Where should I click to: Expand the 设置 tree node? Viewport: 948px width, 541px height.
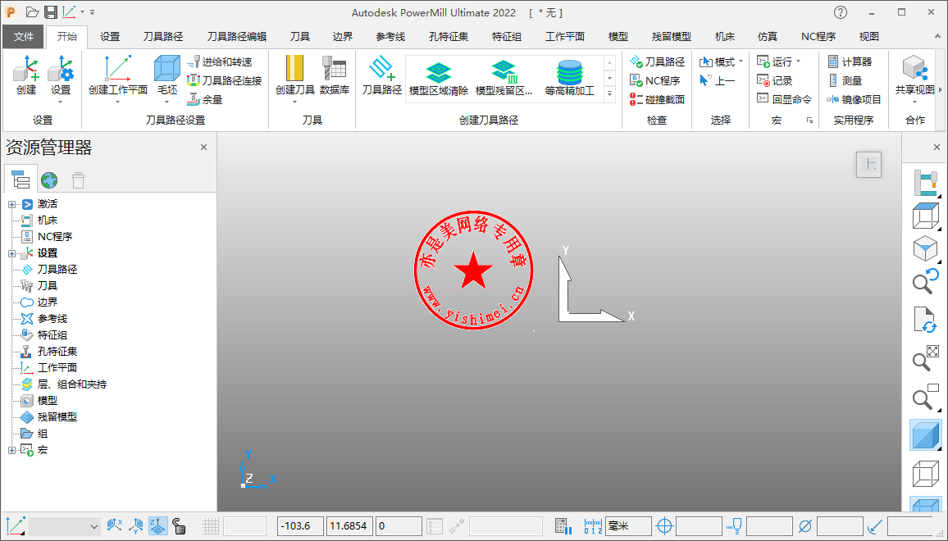pyautogui.click(x=11, y=253)
